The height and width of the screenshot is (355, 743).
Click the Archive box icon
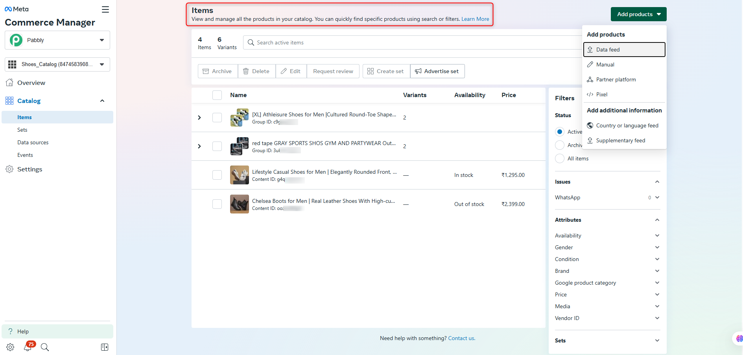tap(206, 71)
